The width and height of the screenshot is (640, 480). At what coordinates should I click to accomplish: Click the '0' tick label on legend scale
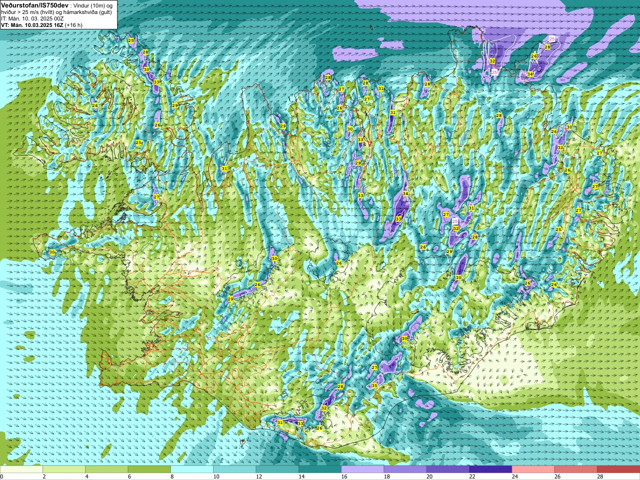[2, 476]
